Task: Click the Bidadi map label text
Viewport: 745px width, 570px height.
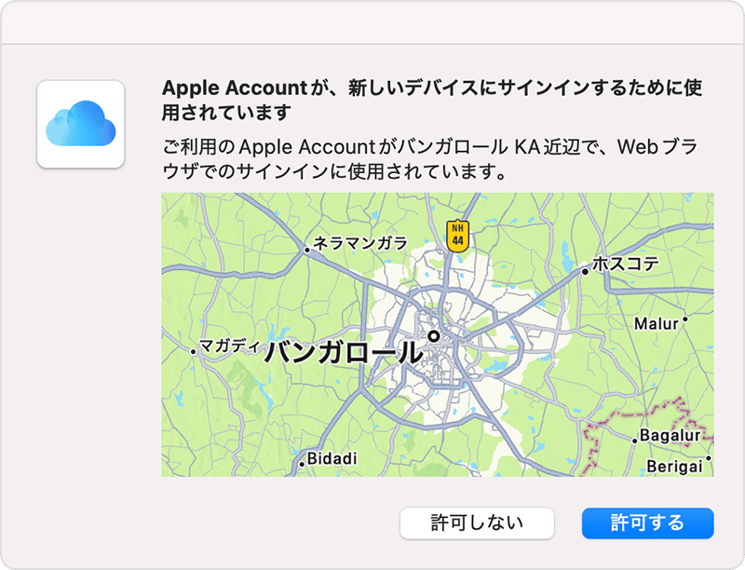Action: (x=332, y=458)
